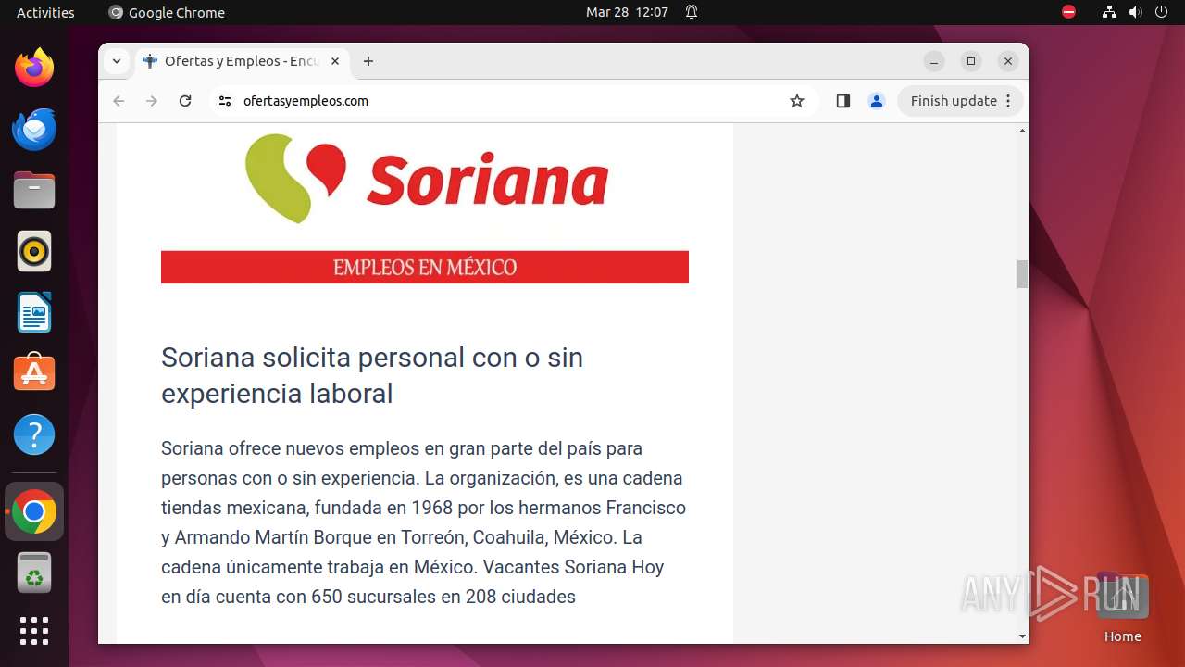Open Ubuntu Software store icon

coord(34,373)
